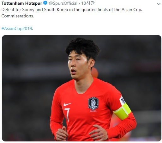Click the number 7 on the jersey
This screenshot has height=143, width=162.
pos(67,115)
